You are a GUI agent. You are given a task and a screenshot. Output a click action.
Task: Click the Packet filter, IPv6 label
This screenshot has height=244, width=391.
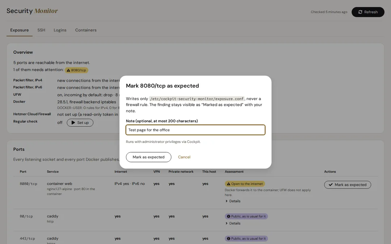(28, 87)
